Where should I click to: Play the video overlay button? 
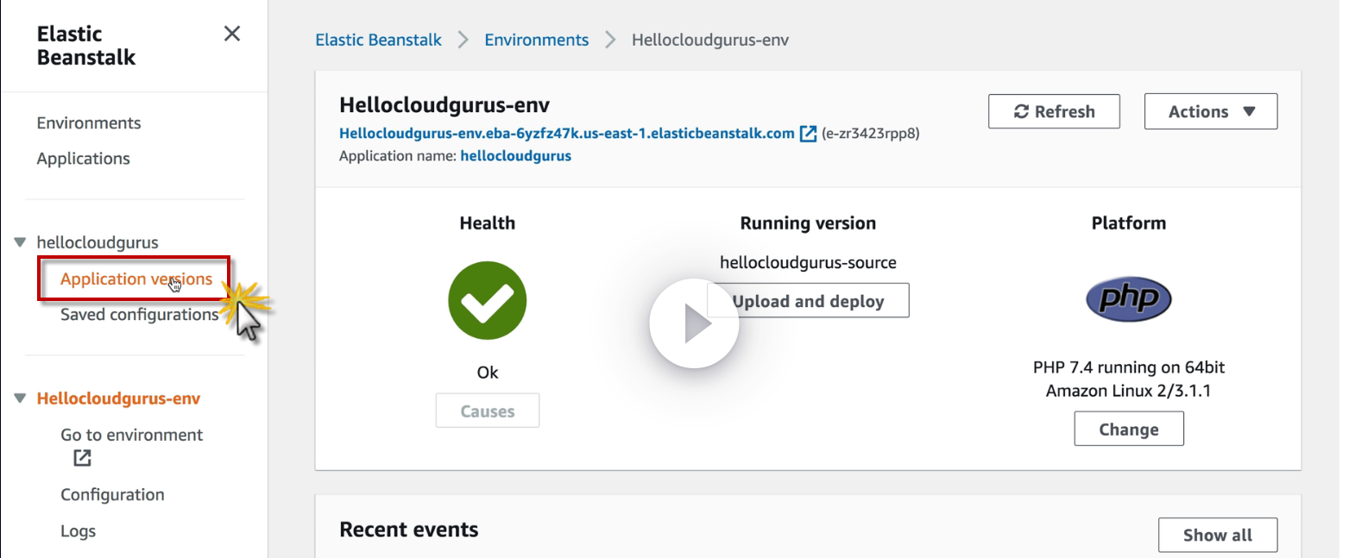pos(694,325)
